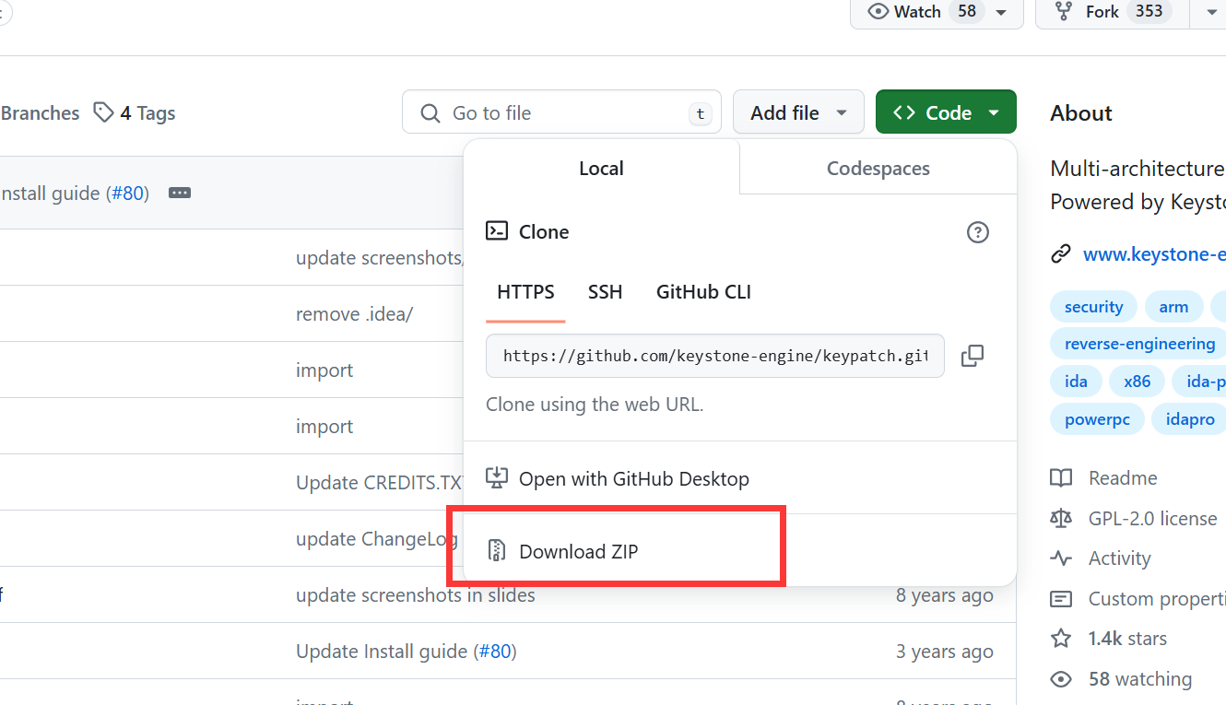Viewport: 1226px width, 705px height.
Task: Click the eye icon beside 58 watching
Action: 1061,679
